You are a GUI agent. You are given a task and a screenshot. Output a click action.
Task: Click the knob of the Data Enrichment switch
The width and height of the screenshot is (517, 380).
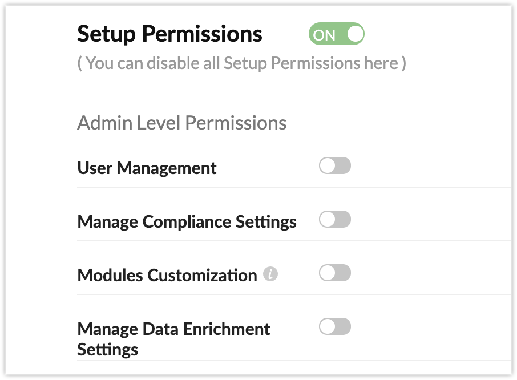point(328,327)
